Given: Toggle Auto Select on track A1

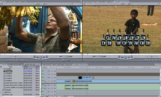Looking at the screenshot, I should [55, 85].
